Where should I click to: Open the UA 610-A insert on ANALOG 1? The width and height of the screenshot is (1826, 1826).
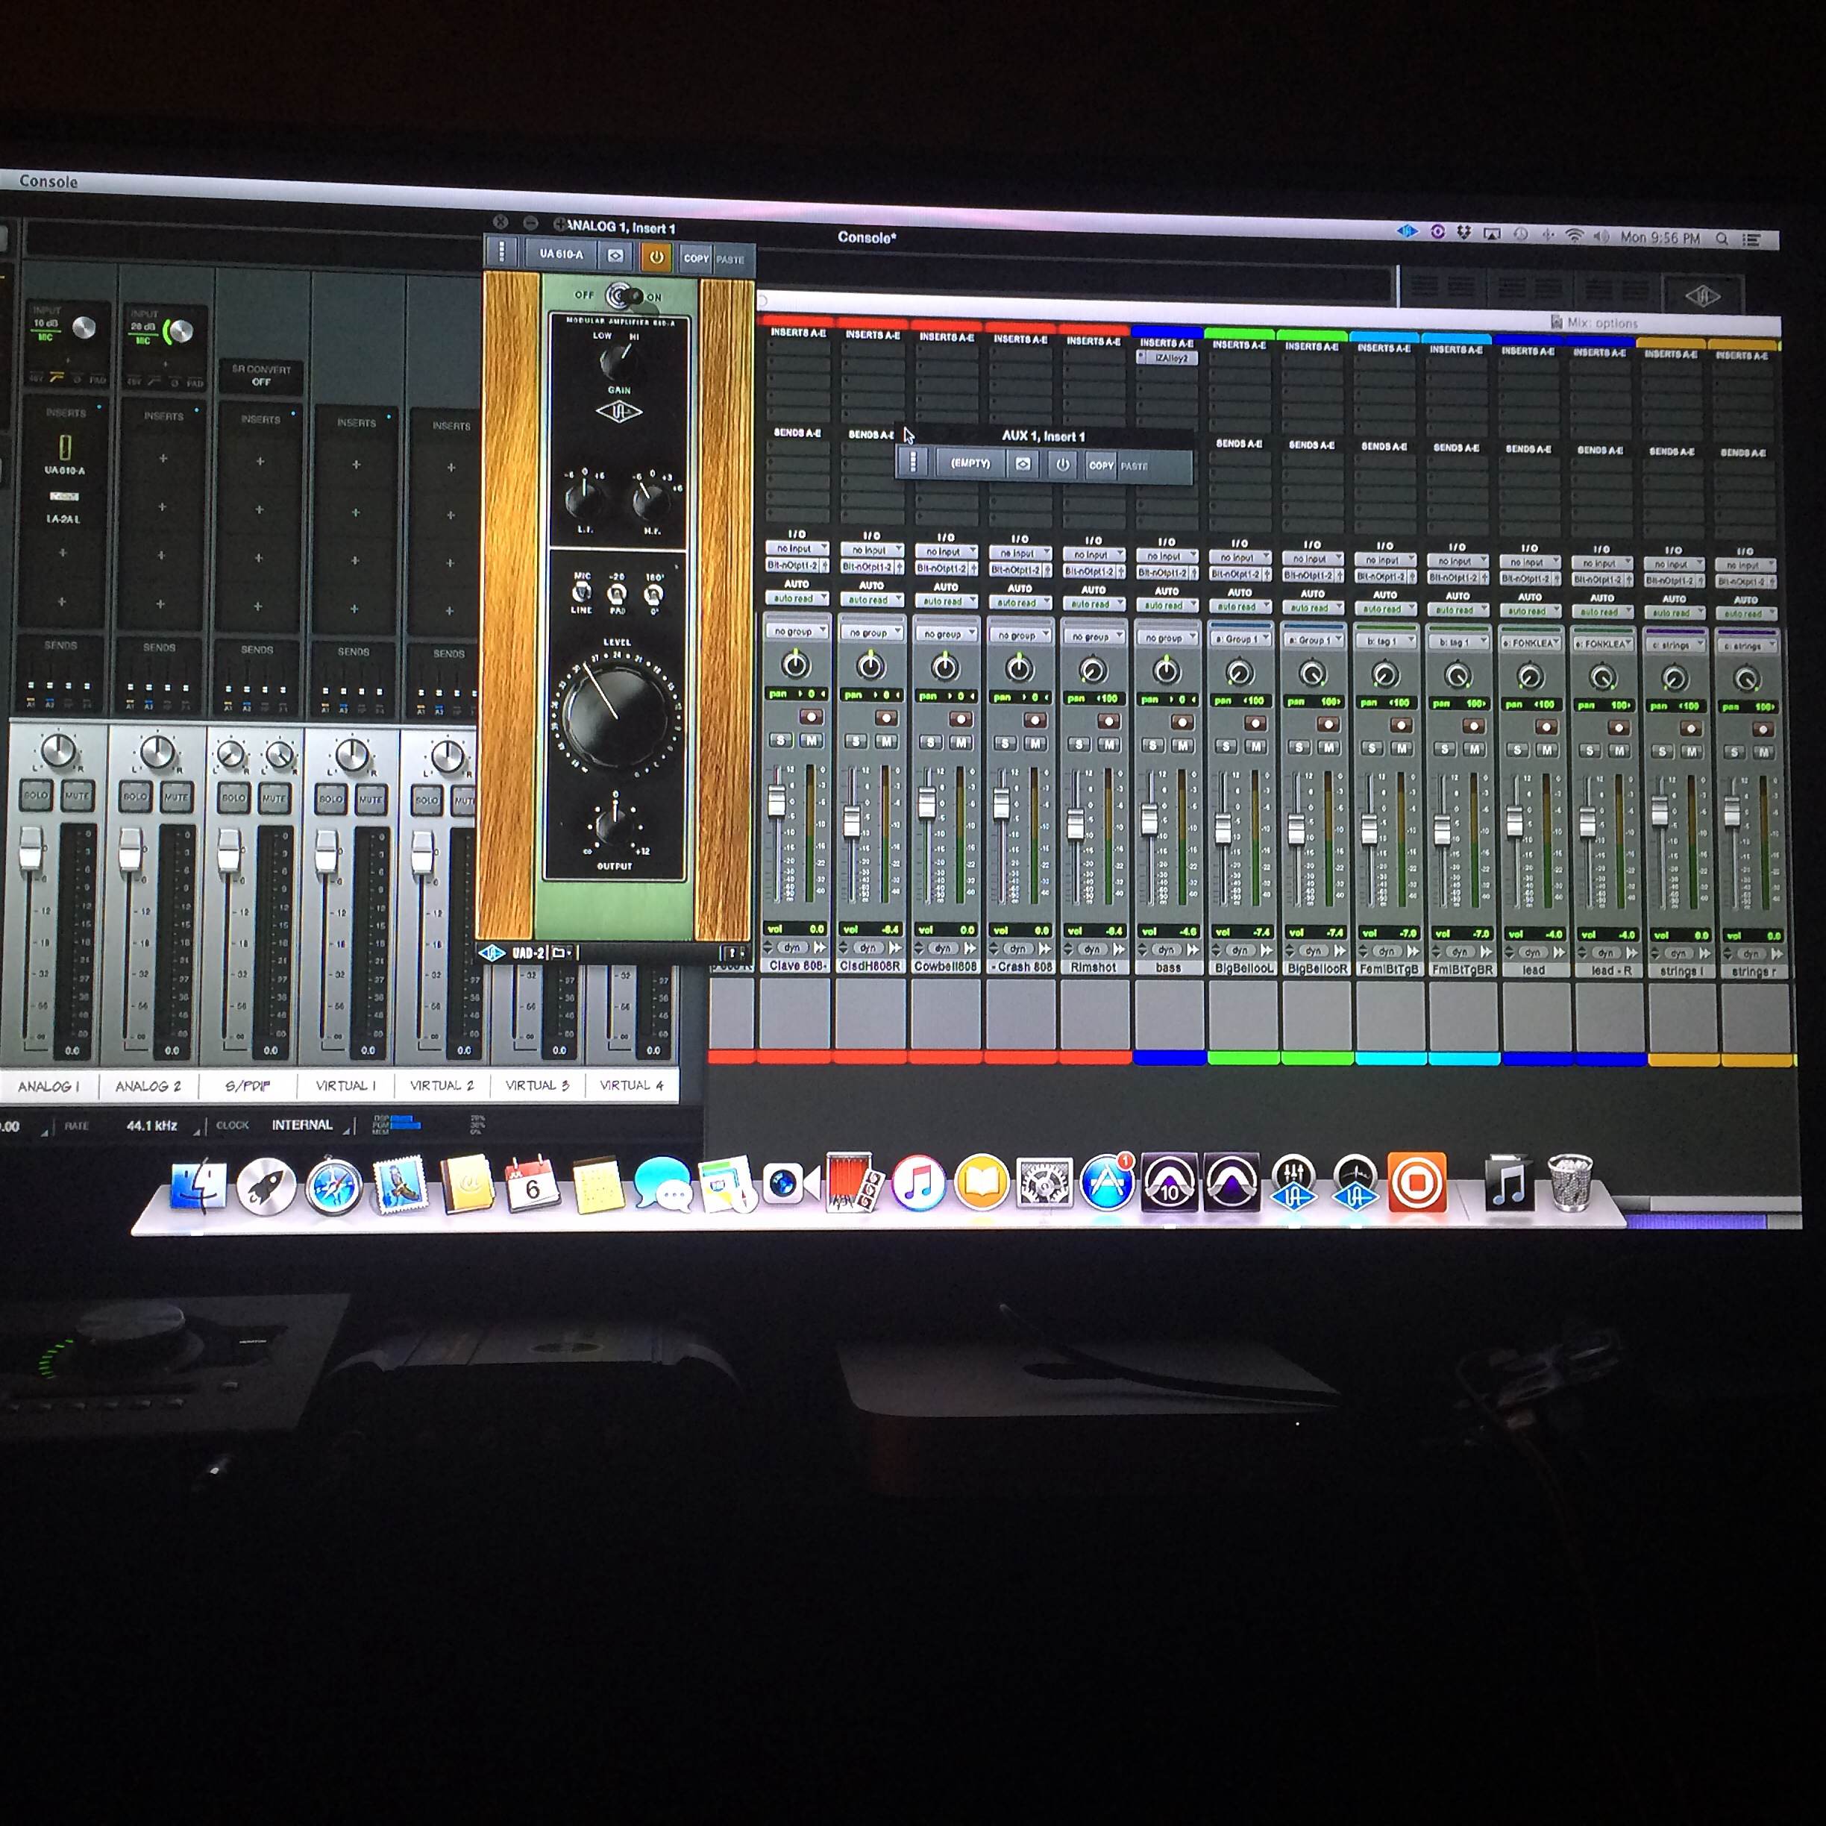coord(64,454)
